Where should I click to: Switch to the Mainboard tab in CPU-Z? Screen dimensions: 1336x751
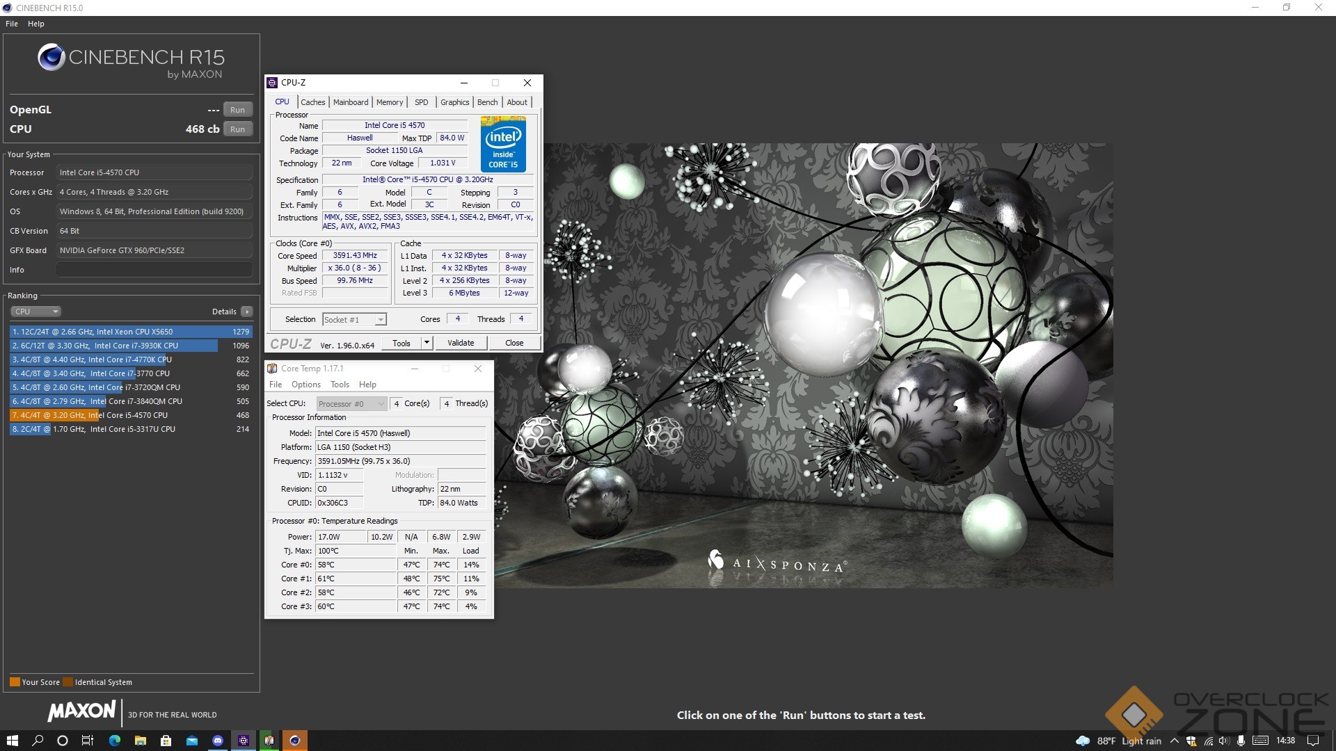tap(350, 102)
